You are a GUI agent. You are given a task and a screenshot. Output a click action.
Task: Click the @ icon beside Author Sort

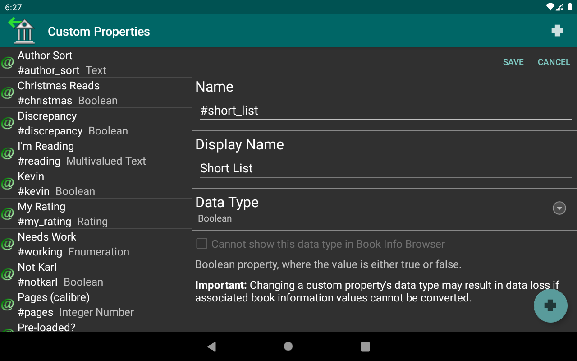7,63
